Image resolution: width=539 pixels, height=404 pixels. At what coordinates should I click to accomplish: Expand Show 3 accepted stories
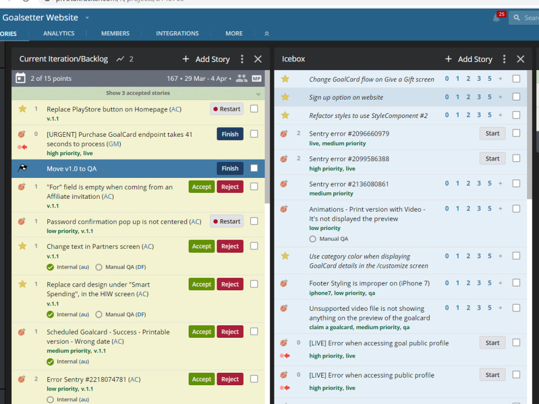[138, 93]
